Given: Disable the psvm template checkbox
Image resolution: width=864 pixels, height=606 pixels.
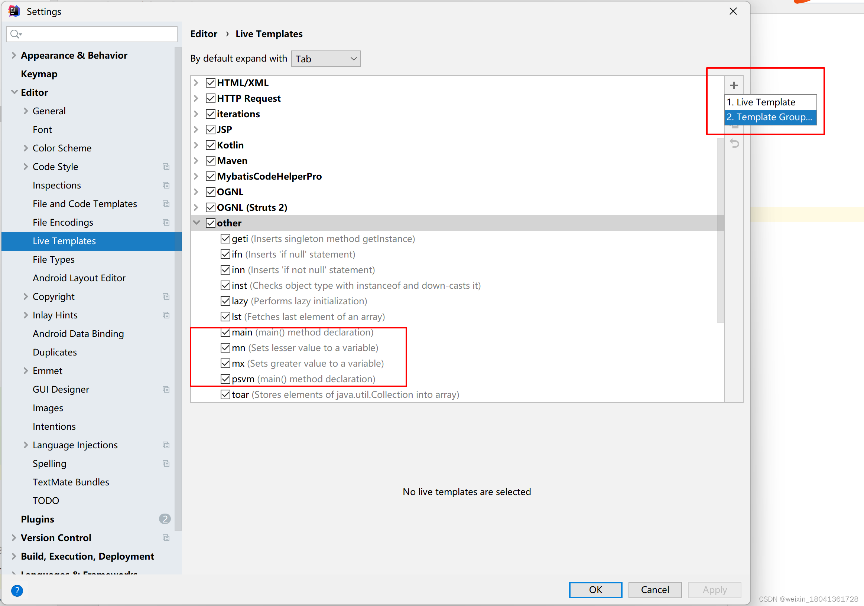Looking at the screenshot, I should [x=225, y=379].
